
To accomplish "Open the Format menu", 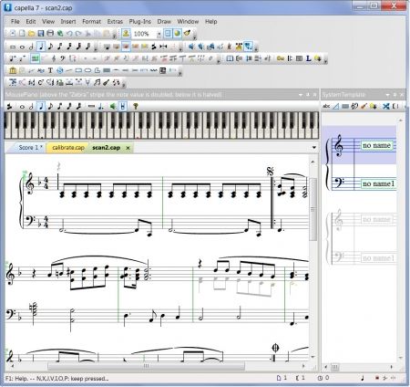I will tap(91, 21).
